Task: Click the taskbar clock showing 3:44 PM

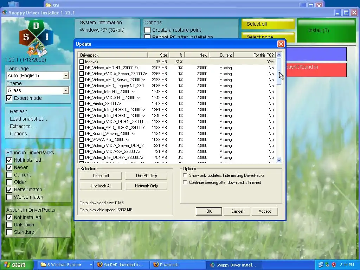Action: 347,265
